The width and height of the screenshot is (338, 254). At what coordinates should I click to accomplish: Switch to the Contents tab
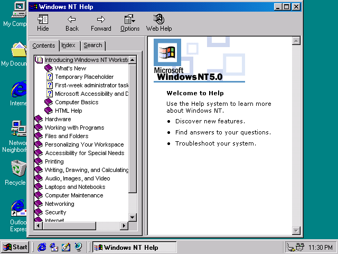pos(44,46)
